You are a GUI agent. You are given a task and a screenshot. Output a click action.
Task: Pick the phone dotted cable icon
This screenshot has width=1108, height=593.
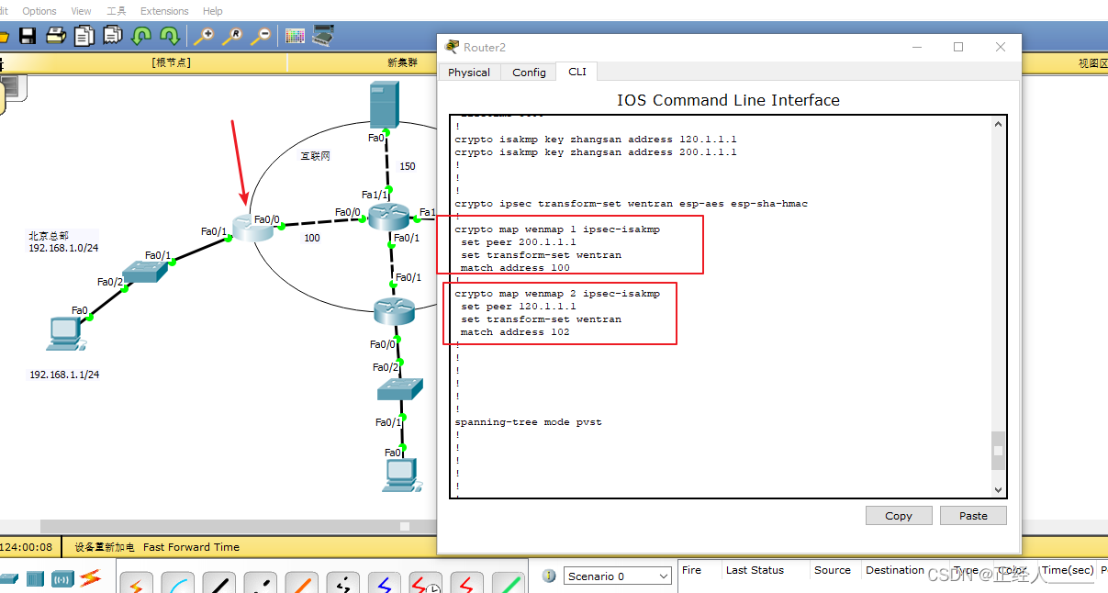343,583
